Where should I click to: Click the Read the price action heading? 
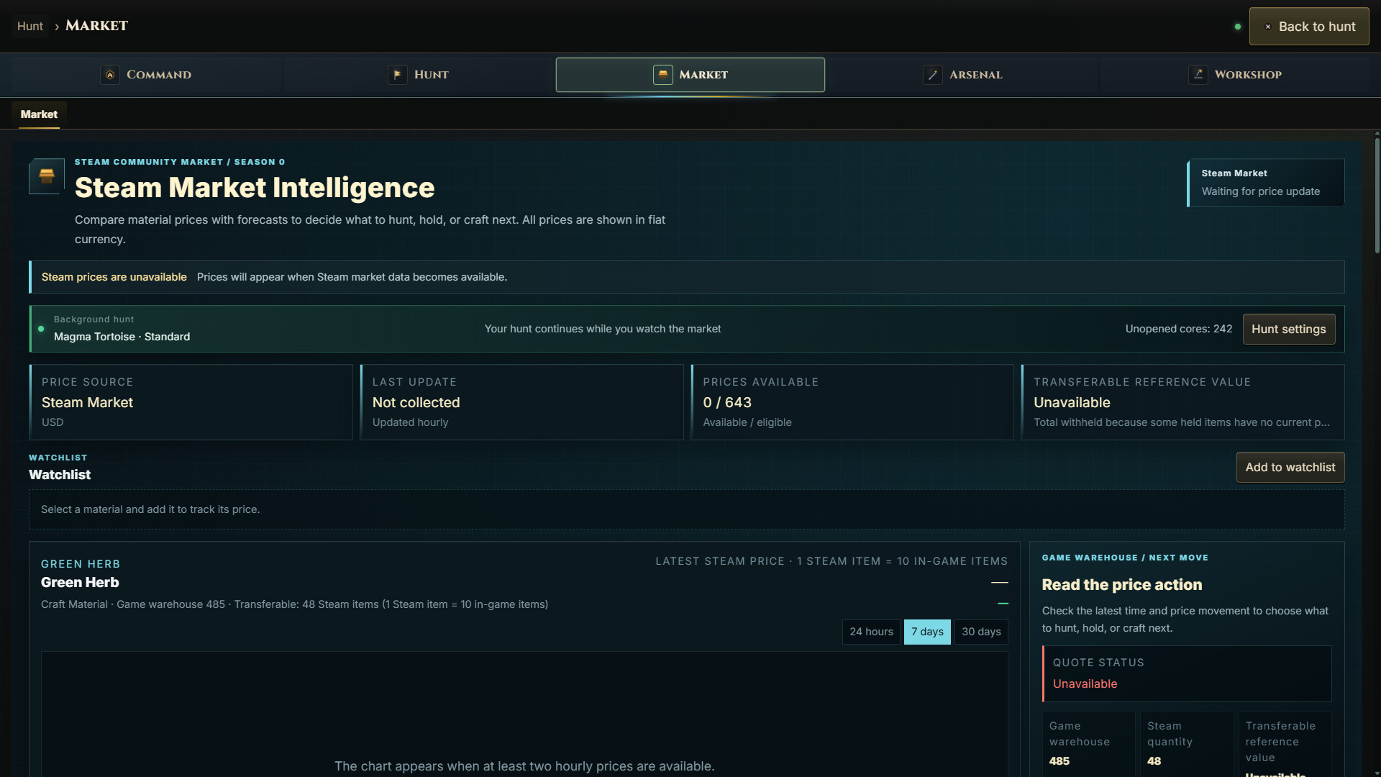[x=1121, y=585]
